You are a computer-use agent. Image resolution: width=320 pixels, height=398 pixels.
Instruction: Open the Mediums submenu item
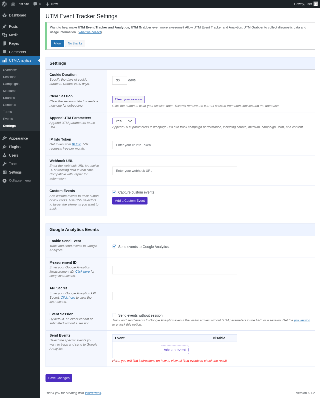tap(9, 91)
